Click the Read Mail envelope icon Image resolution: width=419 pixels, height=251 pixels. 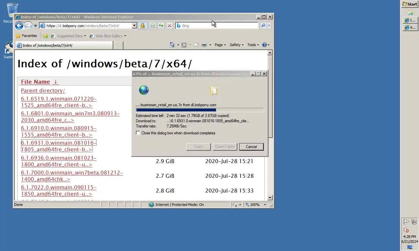[x=196, y=45]
